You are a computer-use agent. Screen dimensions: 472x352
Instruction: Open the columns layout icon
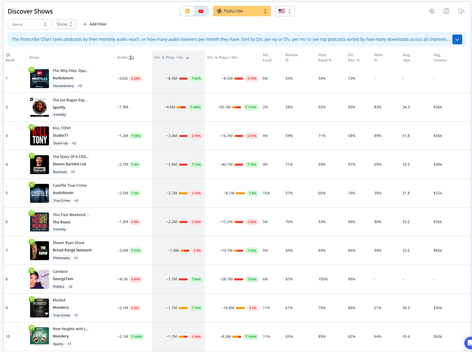click(x=447, y=11)
